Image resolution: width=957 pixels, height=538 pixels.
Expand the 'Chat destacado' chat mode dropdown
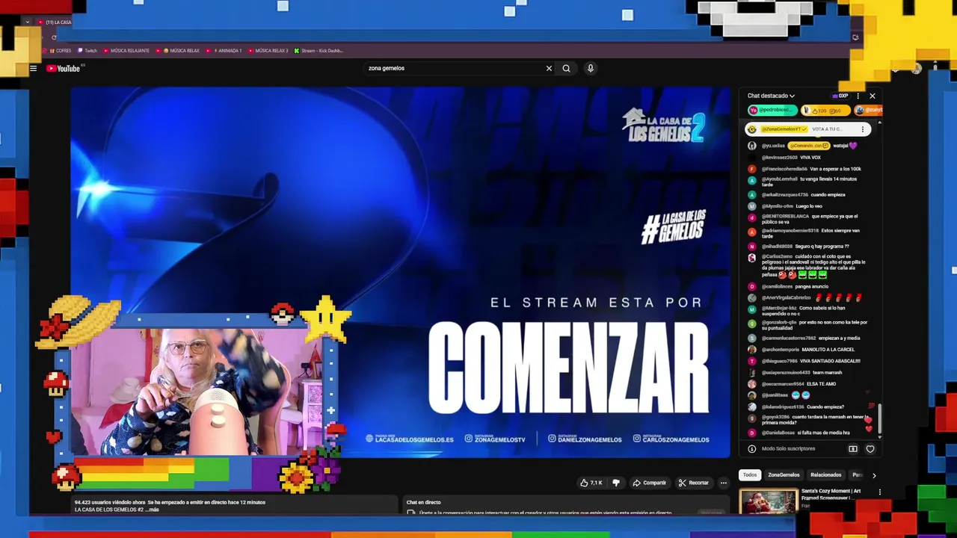click(x=771, y=96)
